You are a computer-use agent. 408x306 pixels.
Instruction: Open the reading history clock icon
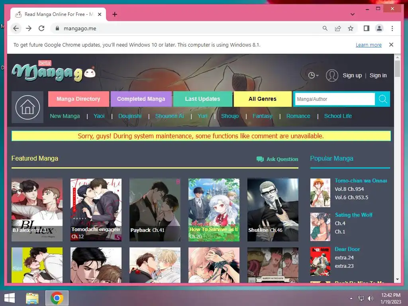(x=313, y=75)
